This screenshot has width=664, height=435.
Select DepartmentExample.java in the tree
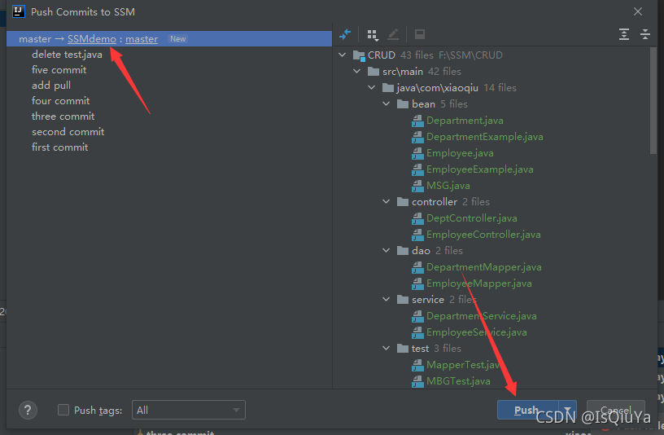click(x=484, y=137)
